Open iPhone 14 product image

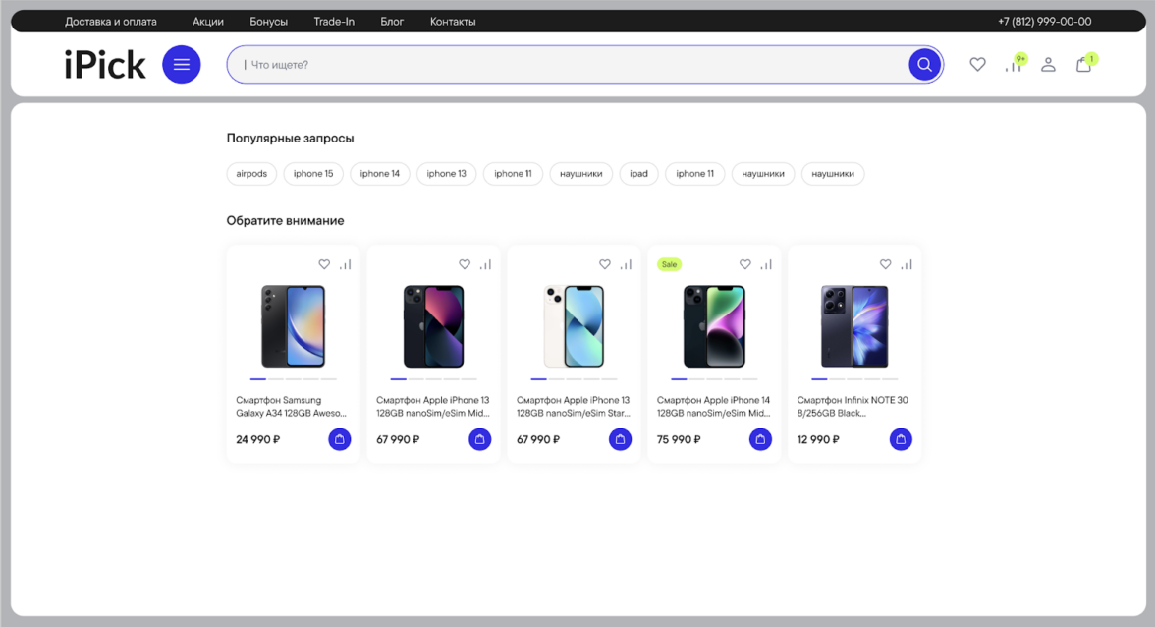(715, 326)
